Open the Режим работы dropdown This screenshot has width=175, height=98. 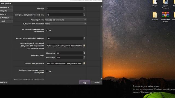coord(66,20)
